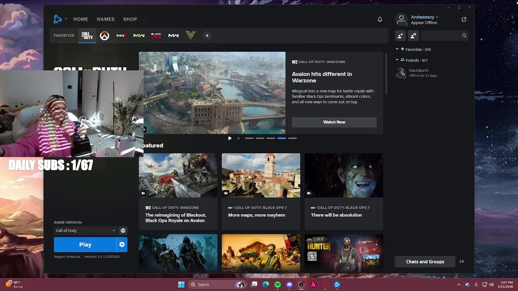The width and height of the screenshot is (518, 291).
Task: Open Microsoft Edge from the taskbar
Action: [x=265, y=285]
